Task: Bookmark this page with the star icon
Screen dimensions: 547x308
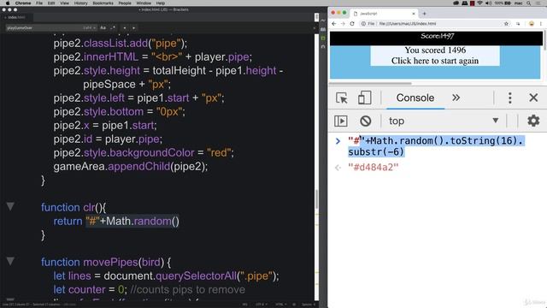Action: (506, 24)
